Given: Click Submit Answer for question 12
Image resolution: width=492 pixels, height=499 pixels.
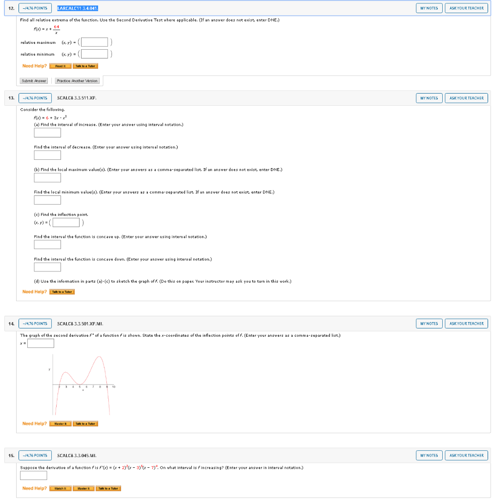Looking at the screenshot, I should coord(33,81).
